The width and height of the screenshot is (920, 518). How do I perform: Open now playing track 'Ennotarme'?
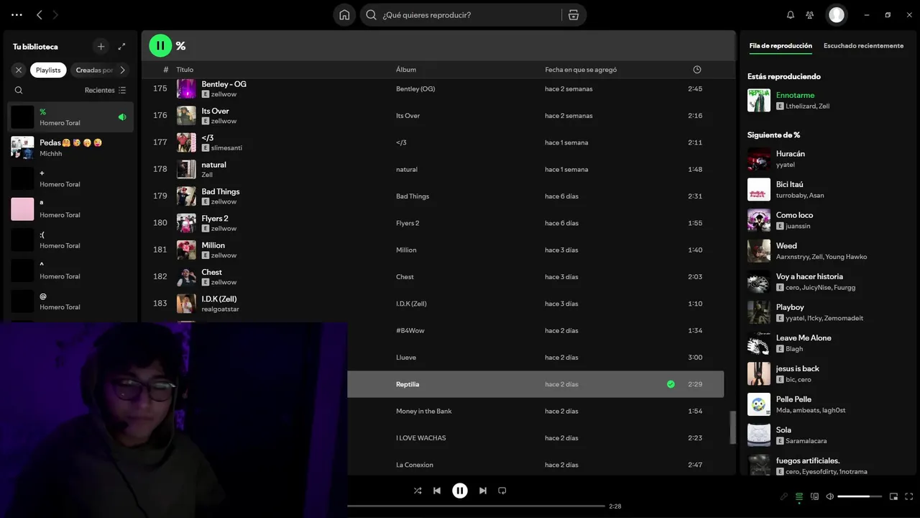[795, 95]
